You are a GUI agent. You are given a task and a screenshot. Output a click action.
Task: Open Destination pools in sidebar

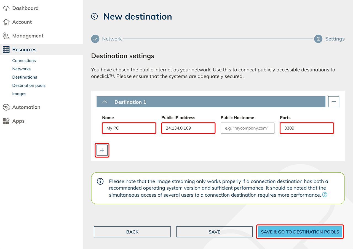(29, 85)
